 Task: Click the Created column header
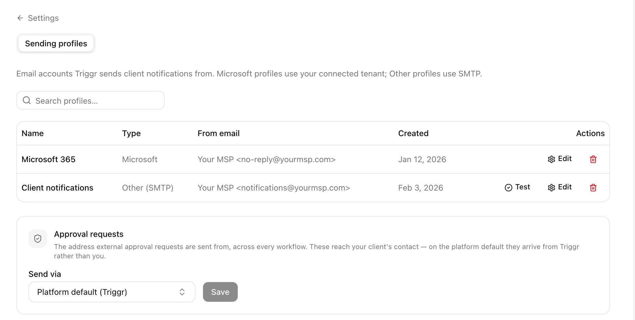(x=413, y=133)
